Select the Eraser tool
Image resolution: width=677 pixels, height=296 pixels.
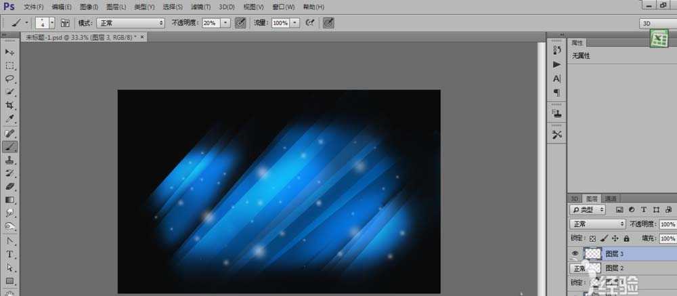tap(10, 186)
